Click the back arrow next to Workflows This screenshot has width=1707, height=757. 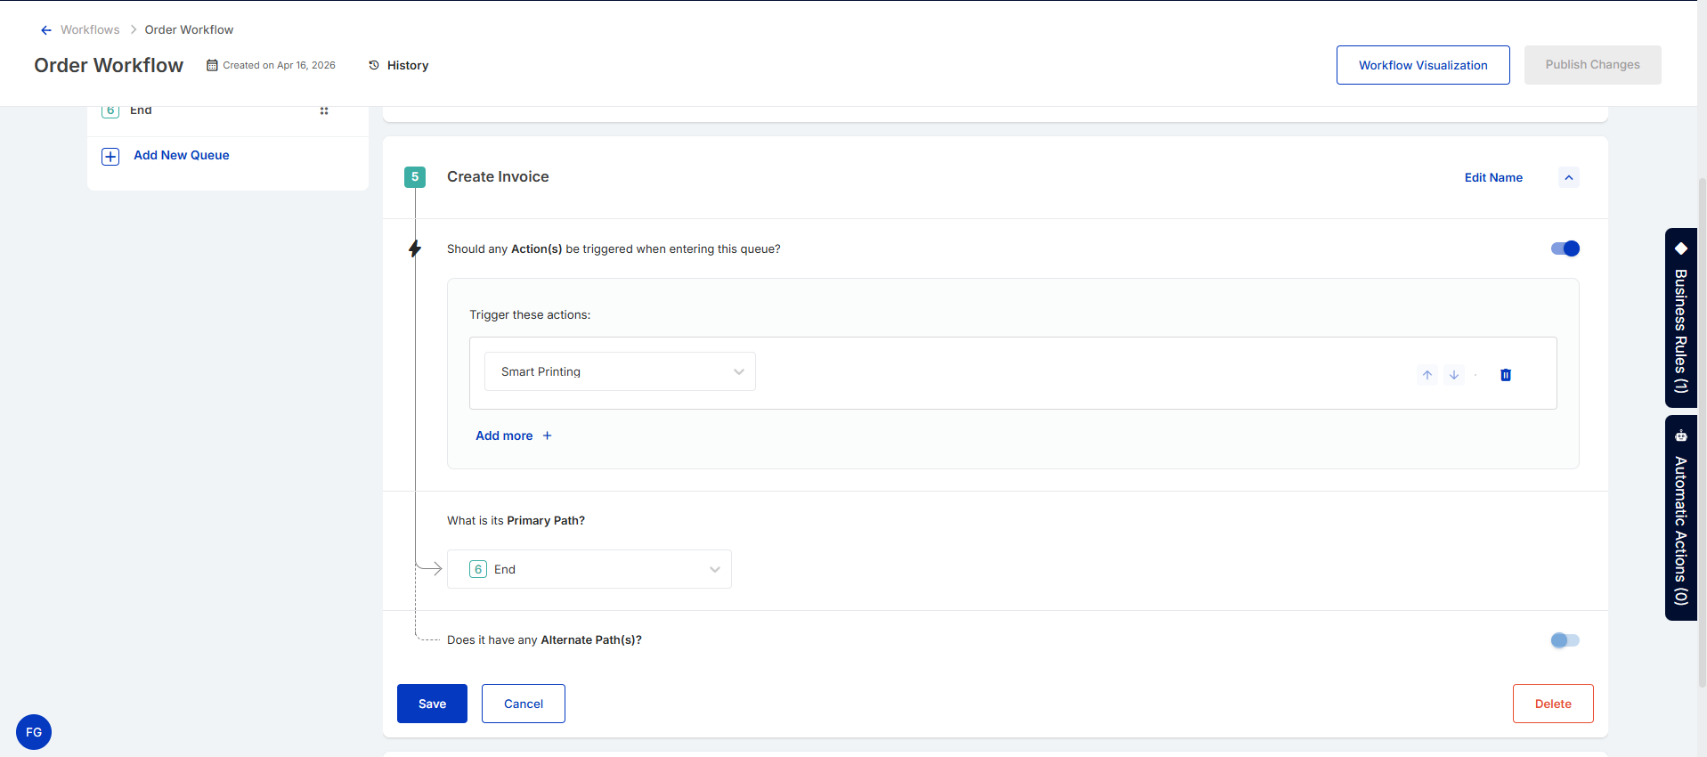tap(46, 30)
